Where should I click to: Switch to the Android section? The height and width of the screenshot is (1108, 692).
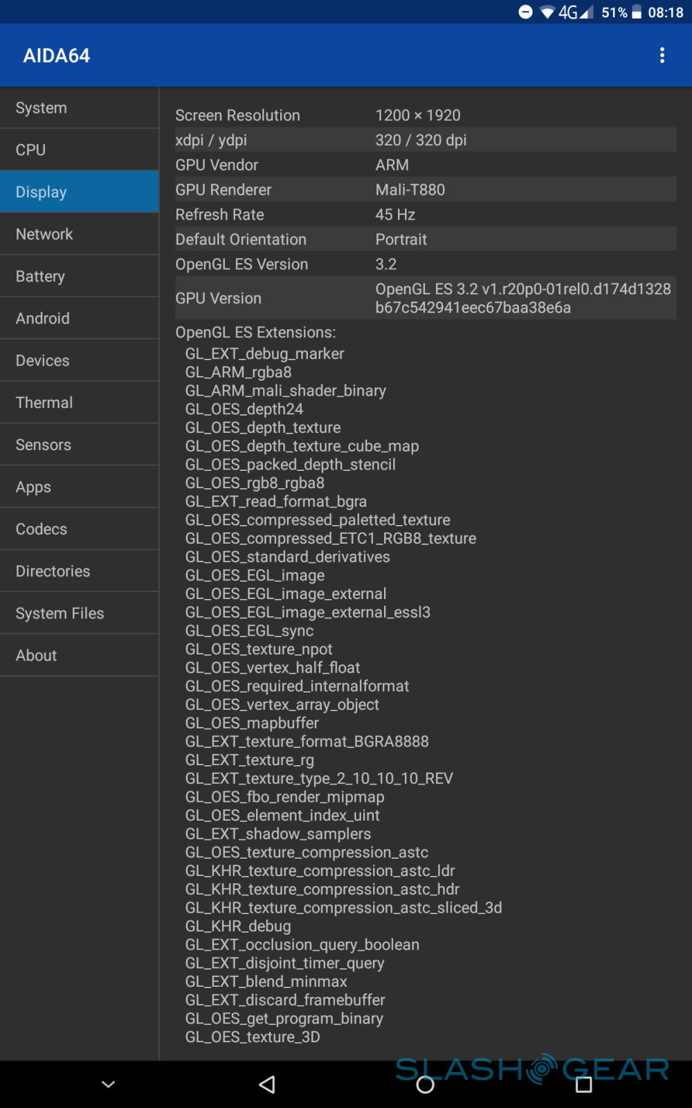80,319
